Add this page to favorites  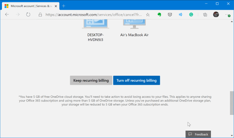148,15
